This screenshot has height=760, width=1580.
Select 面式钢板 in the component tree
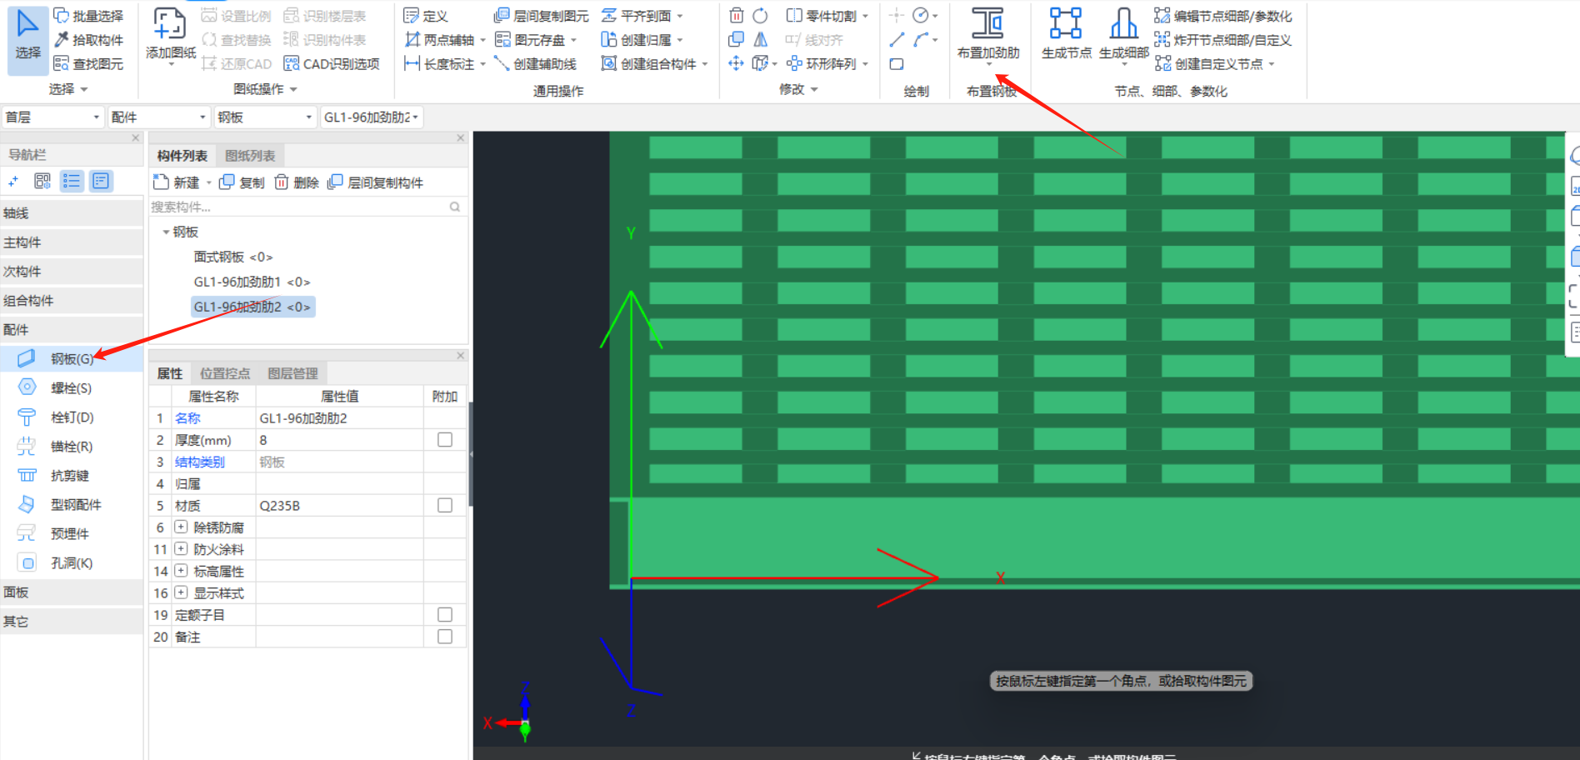click(x=233, y=257)
